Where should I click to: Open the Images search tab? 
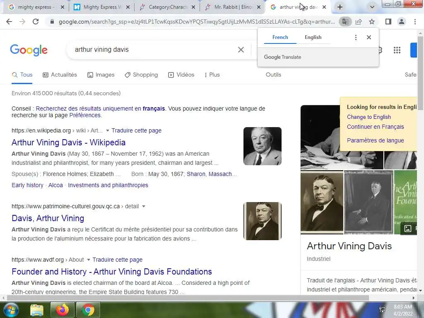click(x=101, y=75)
